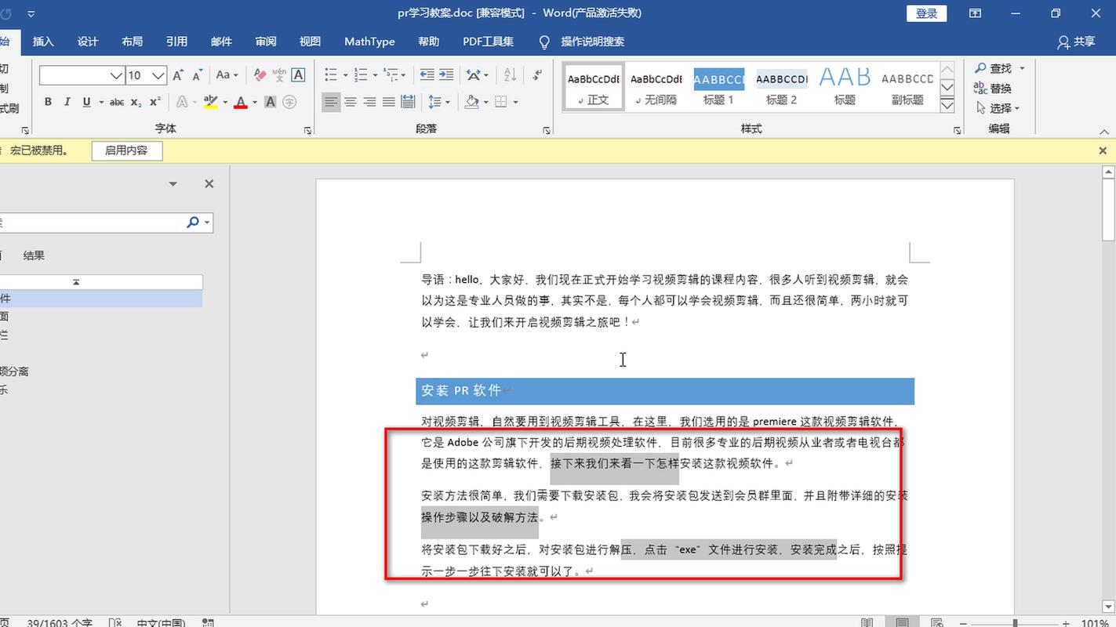The width and height of the screenshot is (1116, 627).
Task: Toggle subscript formatting
Action: (136, 102)
